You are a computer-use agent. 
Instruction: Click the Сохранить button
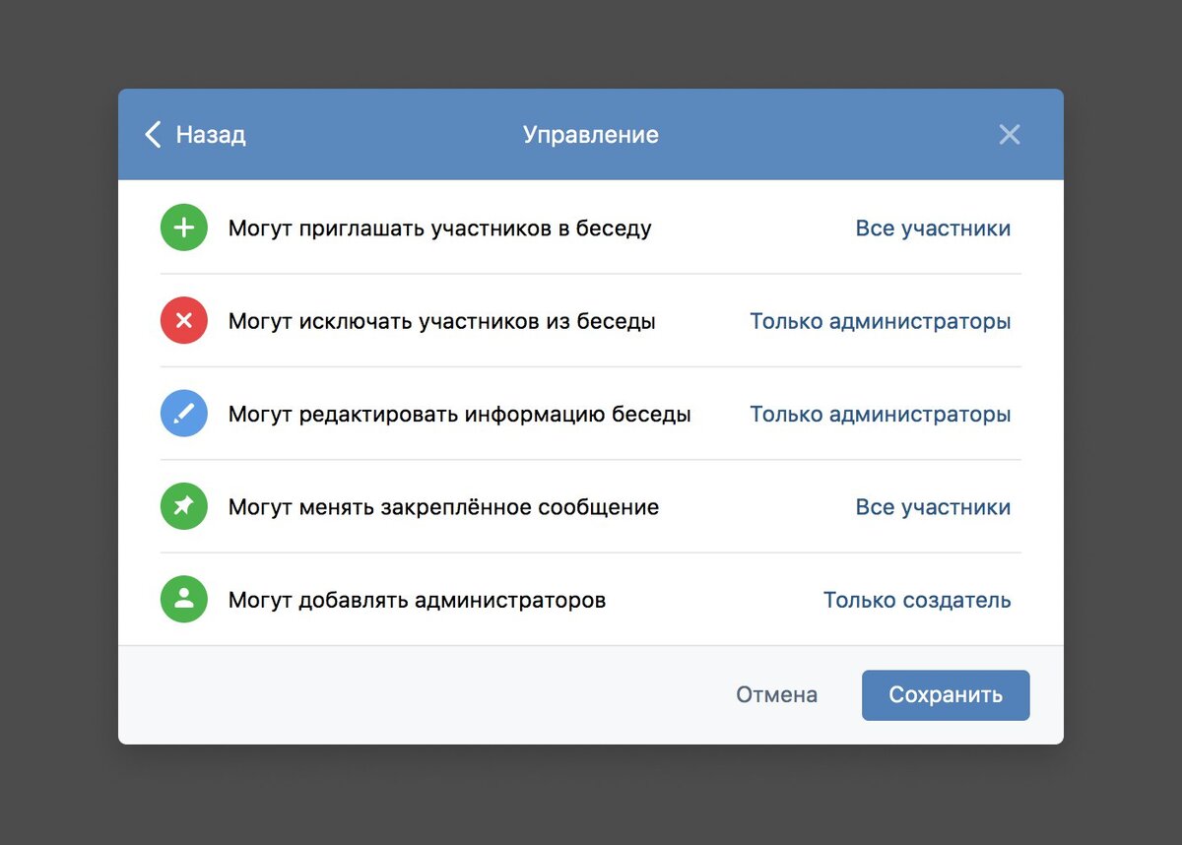tap(946, 695)
